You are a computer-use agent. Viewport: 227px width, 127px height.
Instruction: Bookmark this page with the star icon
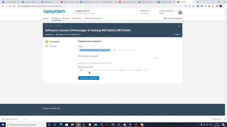tap(193, 6)
